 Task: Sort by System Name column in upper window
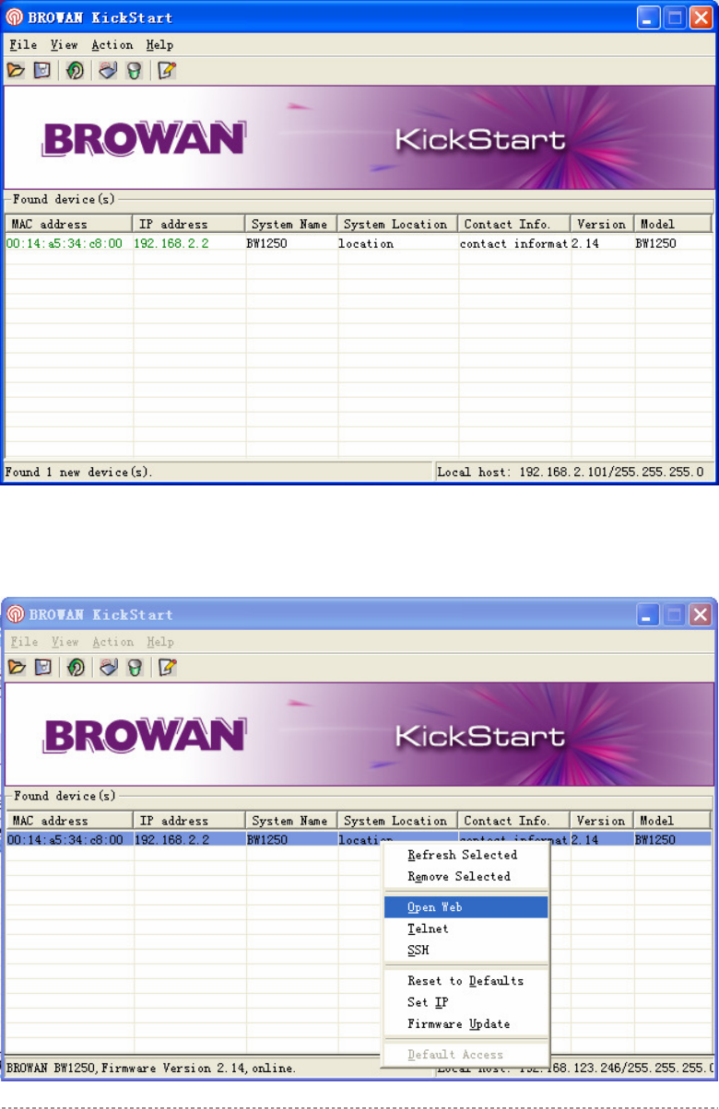(291, 224)
